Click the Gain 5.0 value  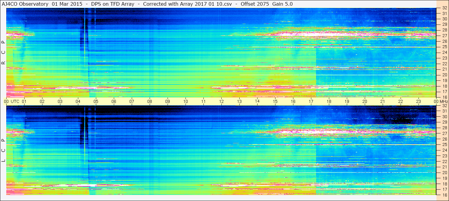[283, 4]
